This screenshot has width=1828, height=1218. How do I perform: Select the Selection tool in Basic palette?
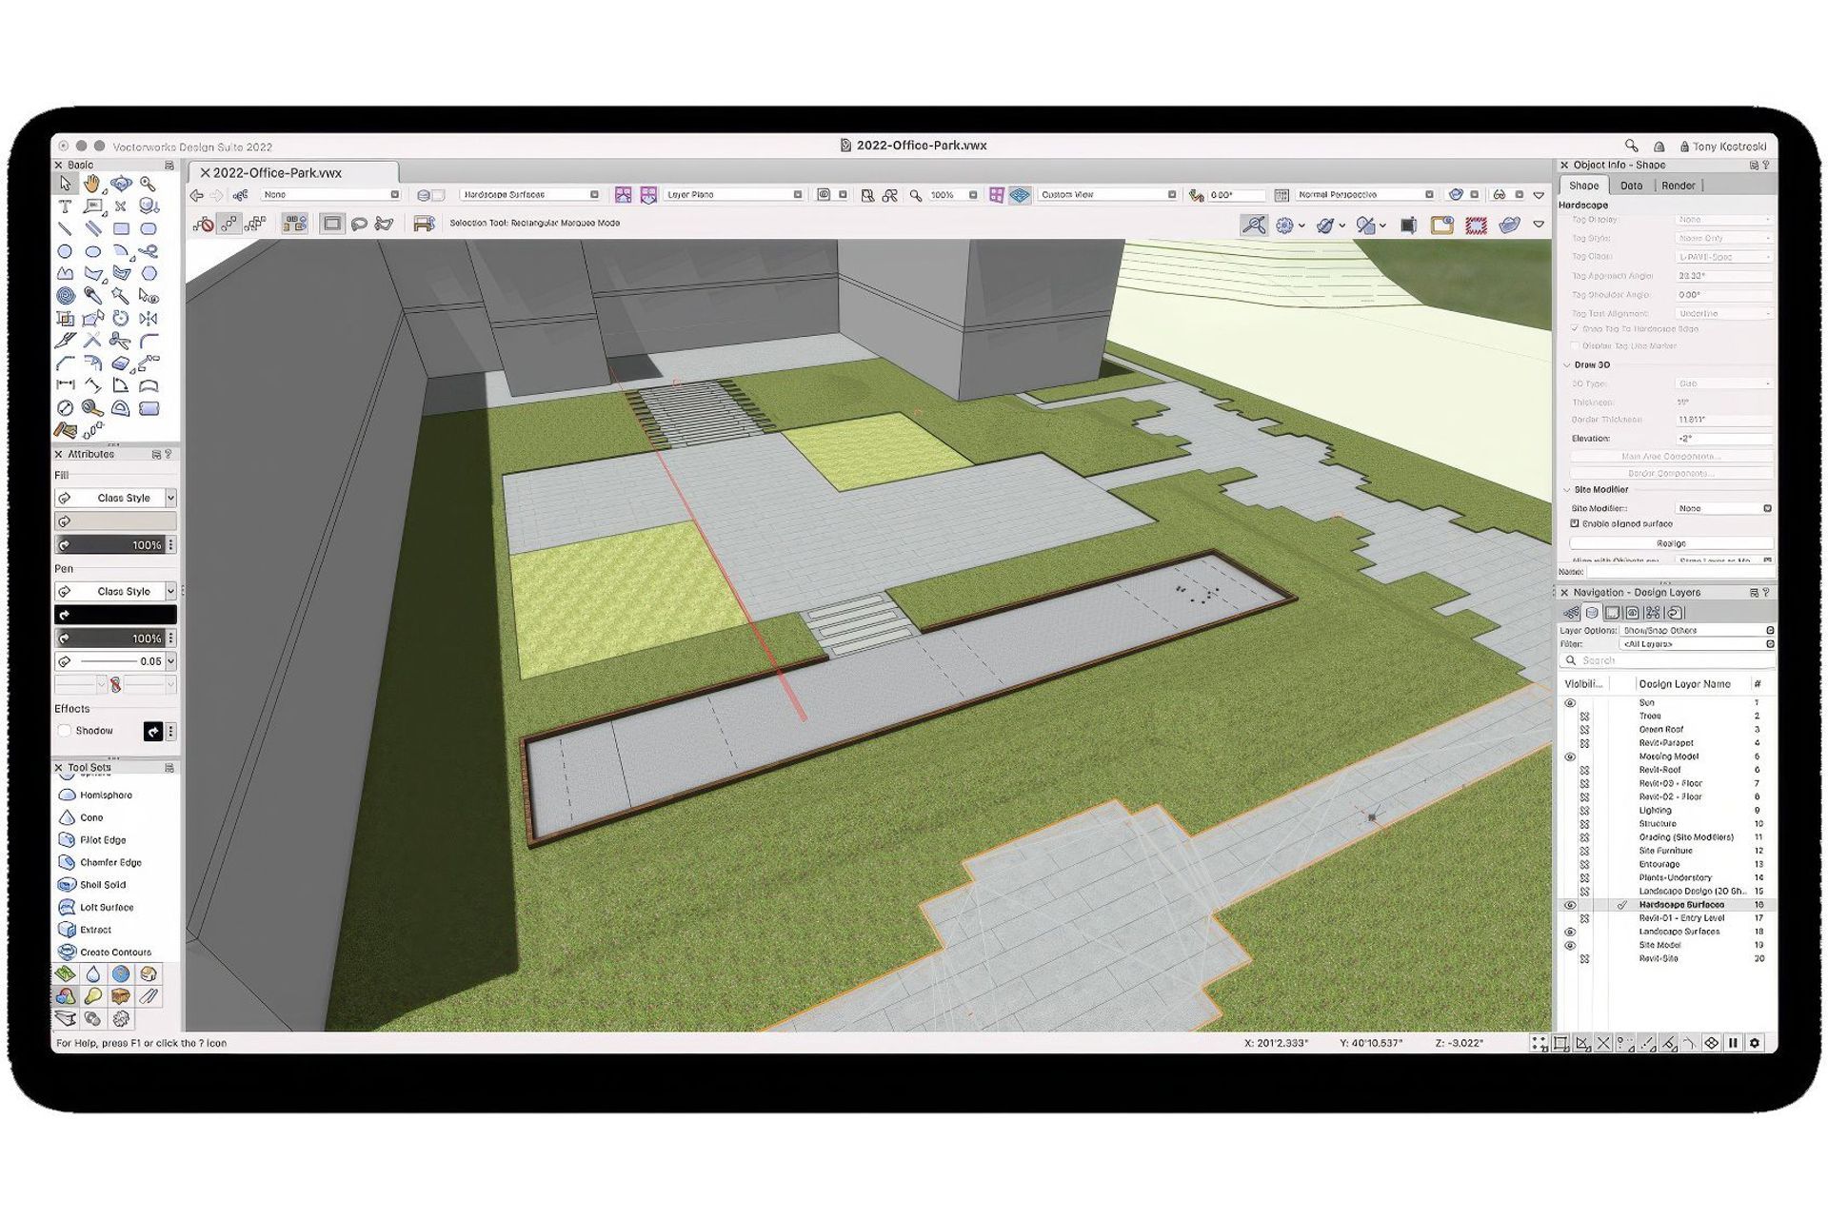(x=65, y=184)
